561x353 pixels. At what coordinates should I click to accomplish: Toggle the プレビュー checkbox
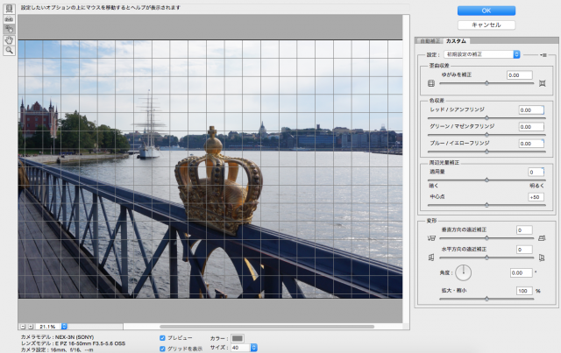[x=163, y=337]
